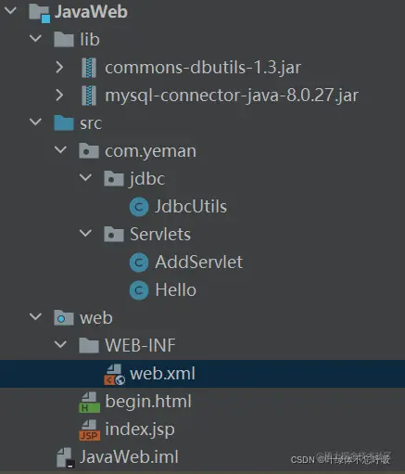The height and width of the screenshot is (474, 405).
Task: Select the jdbc package label
Action: coord(147,179)
